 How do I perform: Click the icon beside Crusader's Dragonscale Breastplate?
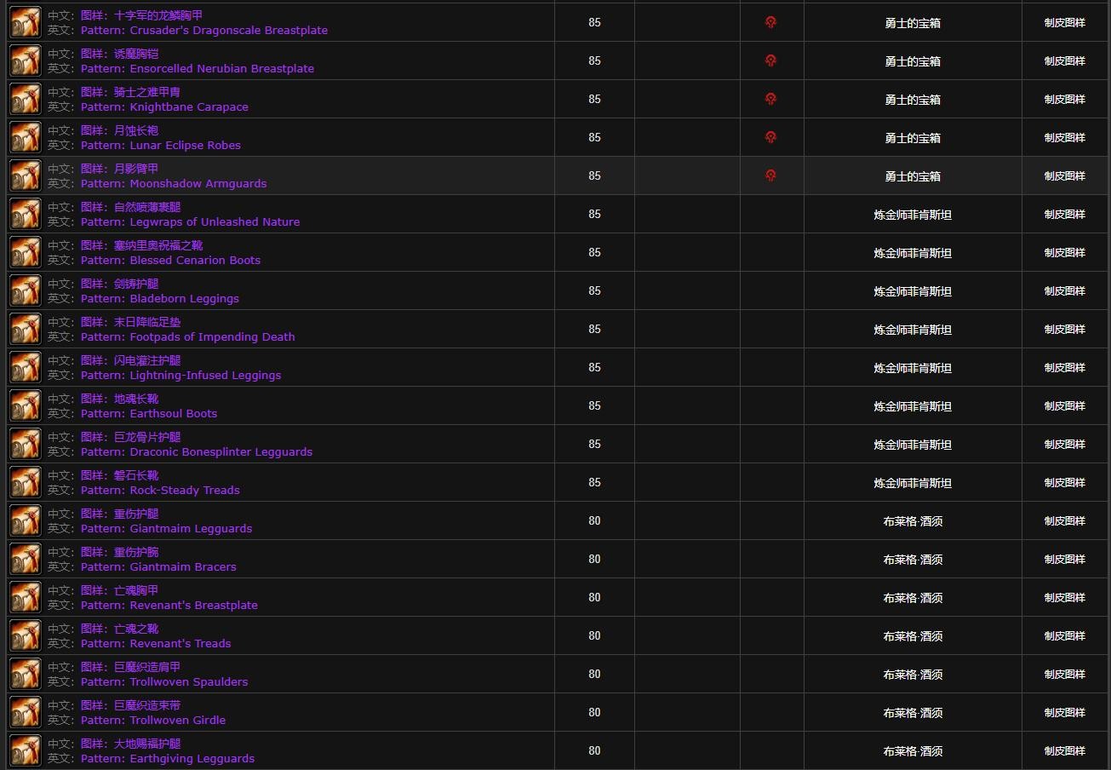click(x=26, y=23)
